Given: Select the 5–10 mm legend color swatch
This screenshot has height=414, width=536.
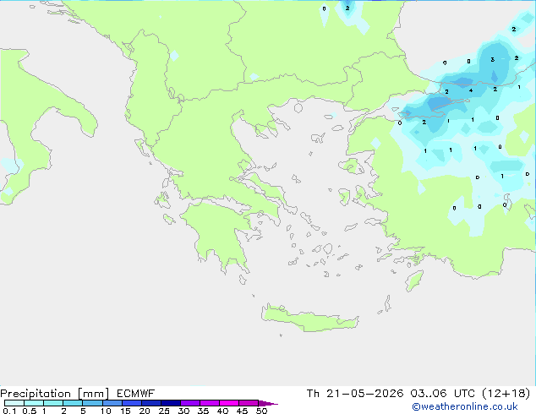Looking at the screenshot, I should (x=92, y=403).
